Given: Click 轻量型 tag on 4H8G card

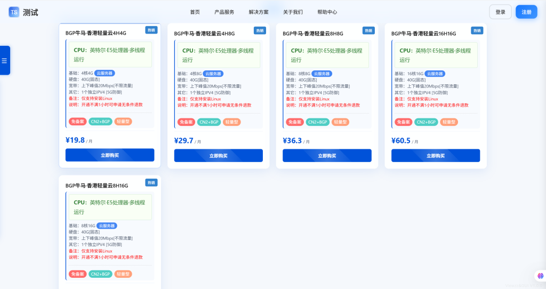Looking at the screenshot, I should pos(232,122).
